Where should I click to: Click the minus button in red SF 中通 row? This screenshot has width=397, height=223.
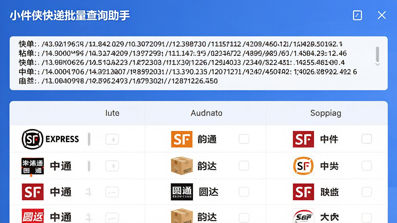click(x=112, y=192)
